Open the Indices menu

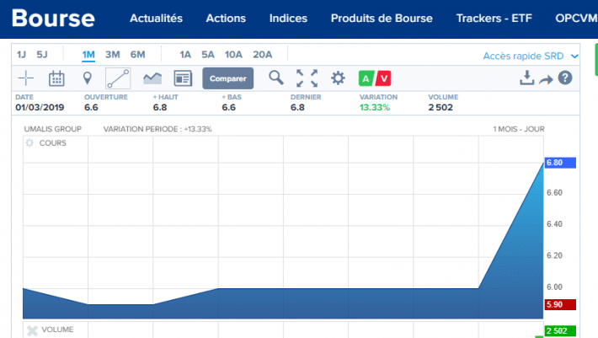point(288,19)
